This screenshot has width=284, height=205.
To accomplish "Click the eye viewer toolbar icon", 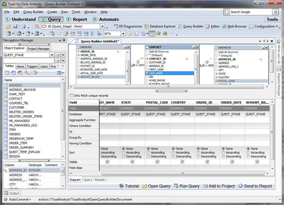I will click(x=99, y=34).
